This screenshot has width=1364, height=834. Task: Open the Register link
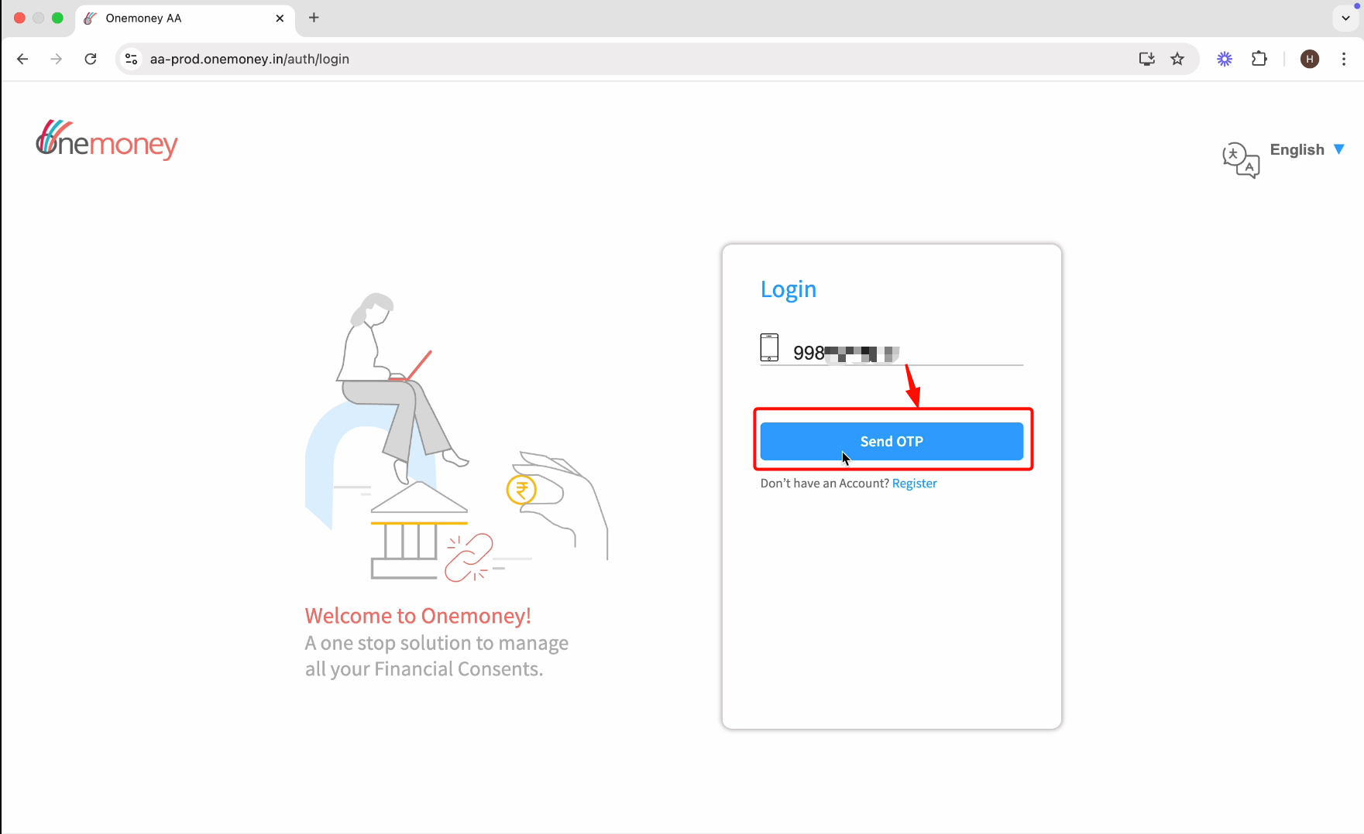[914, 484]
